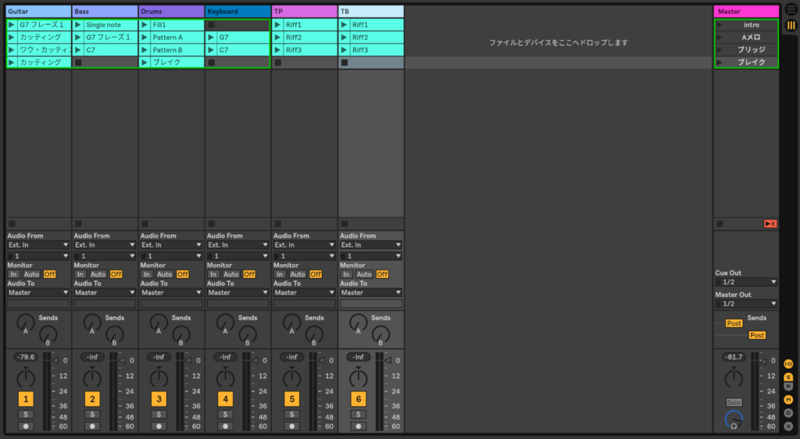
Task: Launch the Riff2 clip on TP track
Action: (278, 37)
